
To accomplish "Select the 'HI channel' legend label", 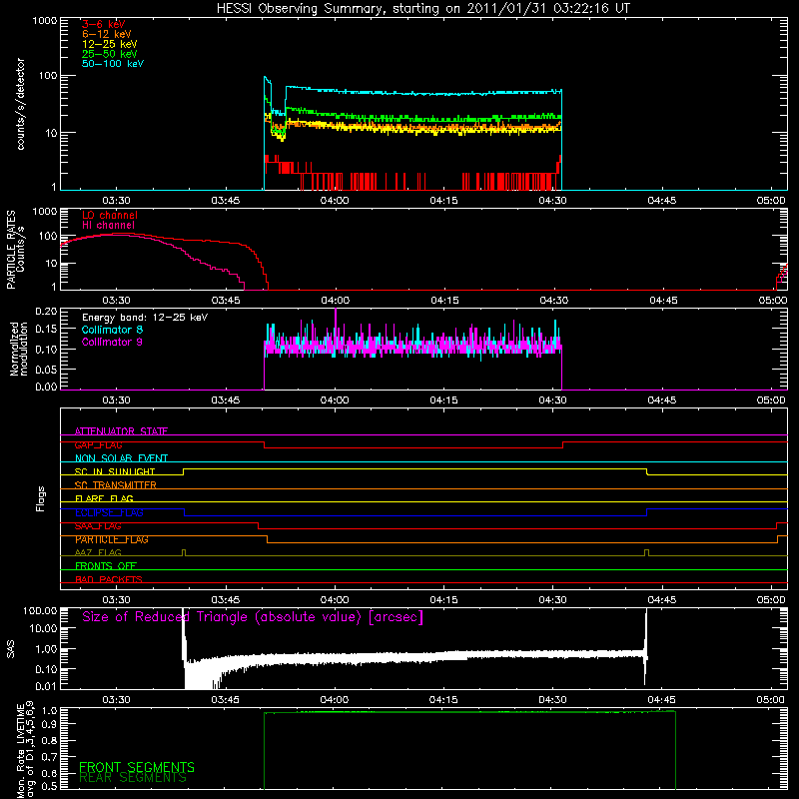I will click(109, 225).
